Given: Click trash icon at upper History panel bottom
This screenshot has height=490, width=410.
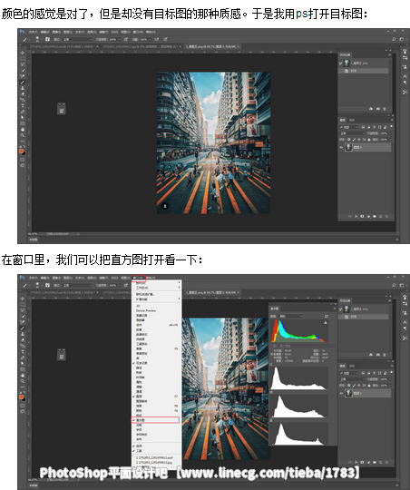Looking at the screenshot, I should click(385, 109).
